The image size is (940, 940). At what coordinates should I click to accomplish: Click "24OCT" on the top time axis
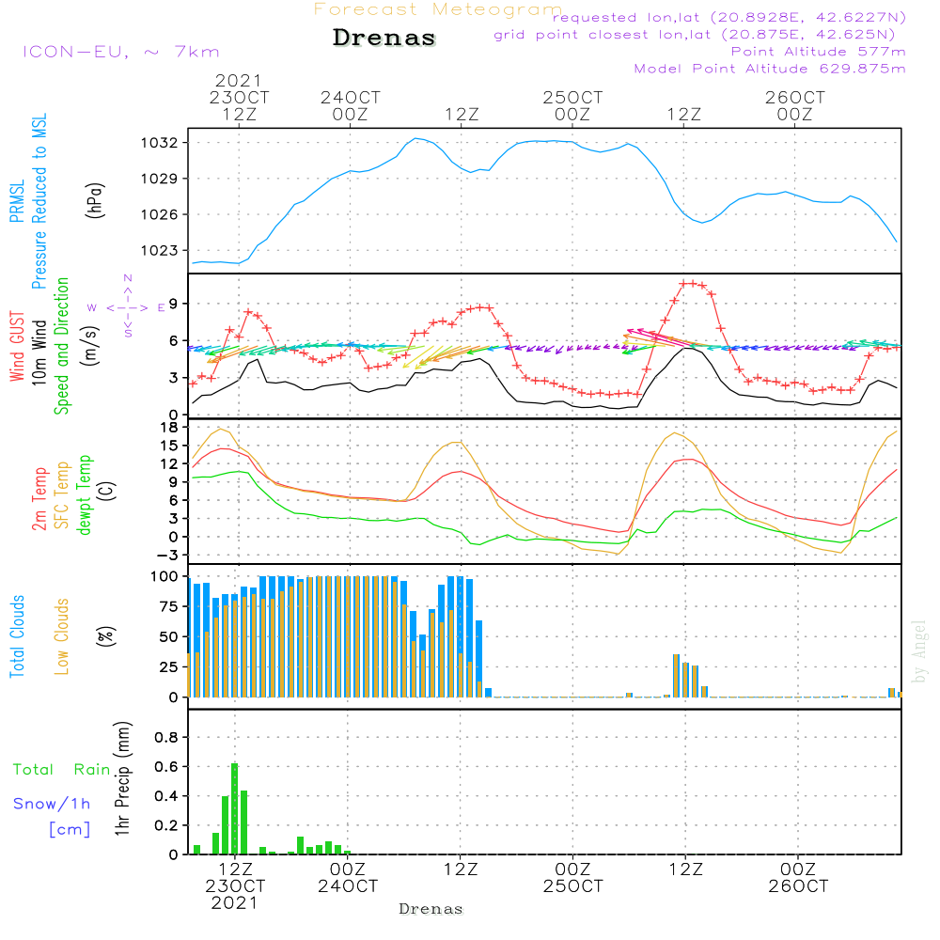[x=350, y=97]
